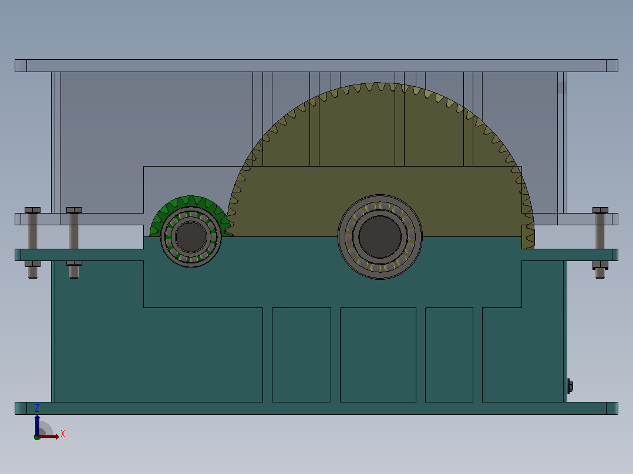Click the red X axis arrow of the triad

click(x=49, y=436)
